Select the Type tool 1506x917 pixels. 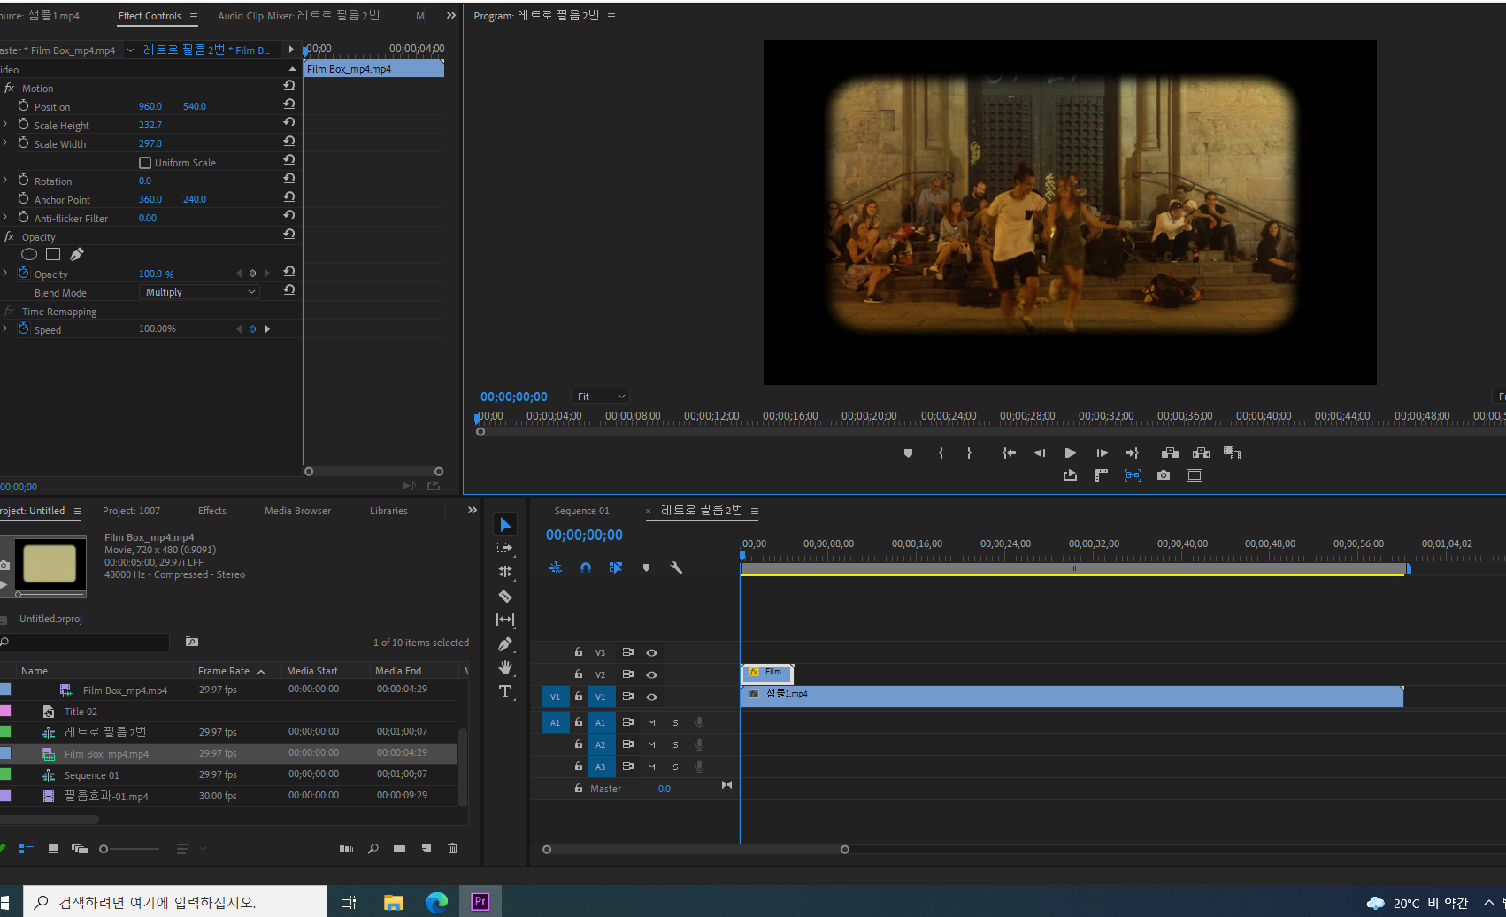(x=505, y=691)
